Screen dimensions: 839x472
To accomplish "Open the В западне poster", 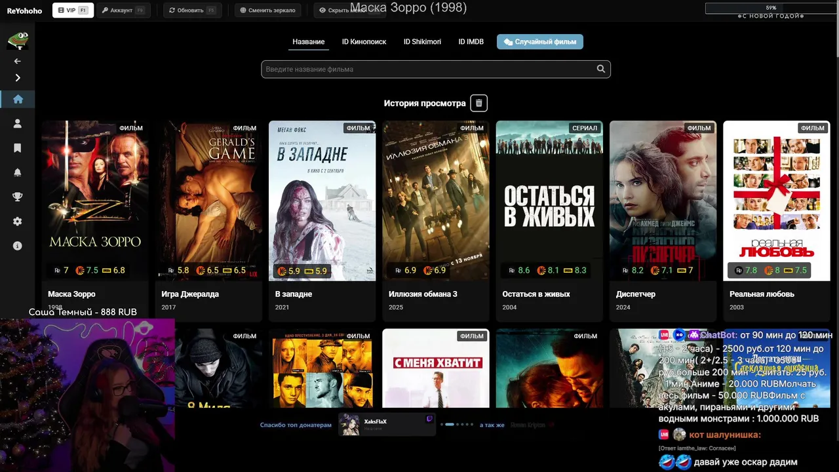I will click(322, 201).
